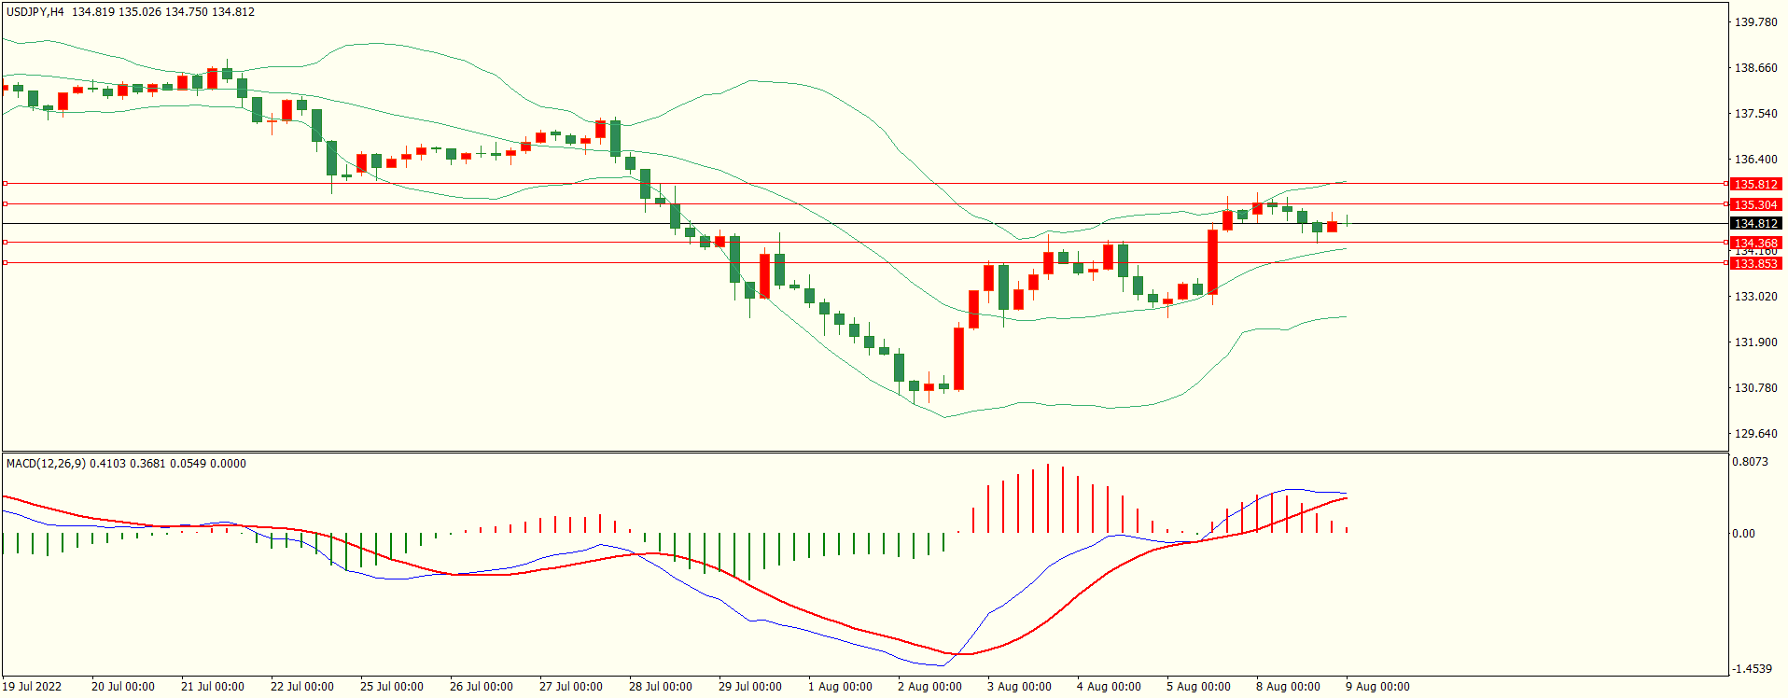
Task: Click left handle of the 133.853 horizontal line
Action: click(x=5, y=263)
